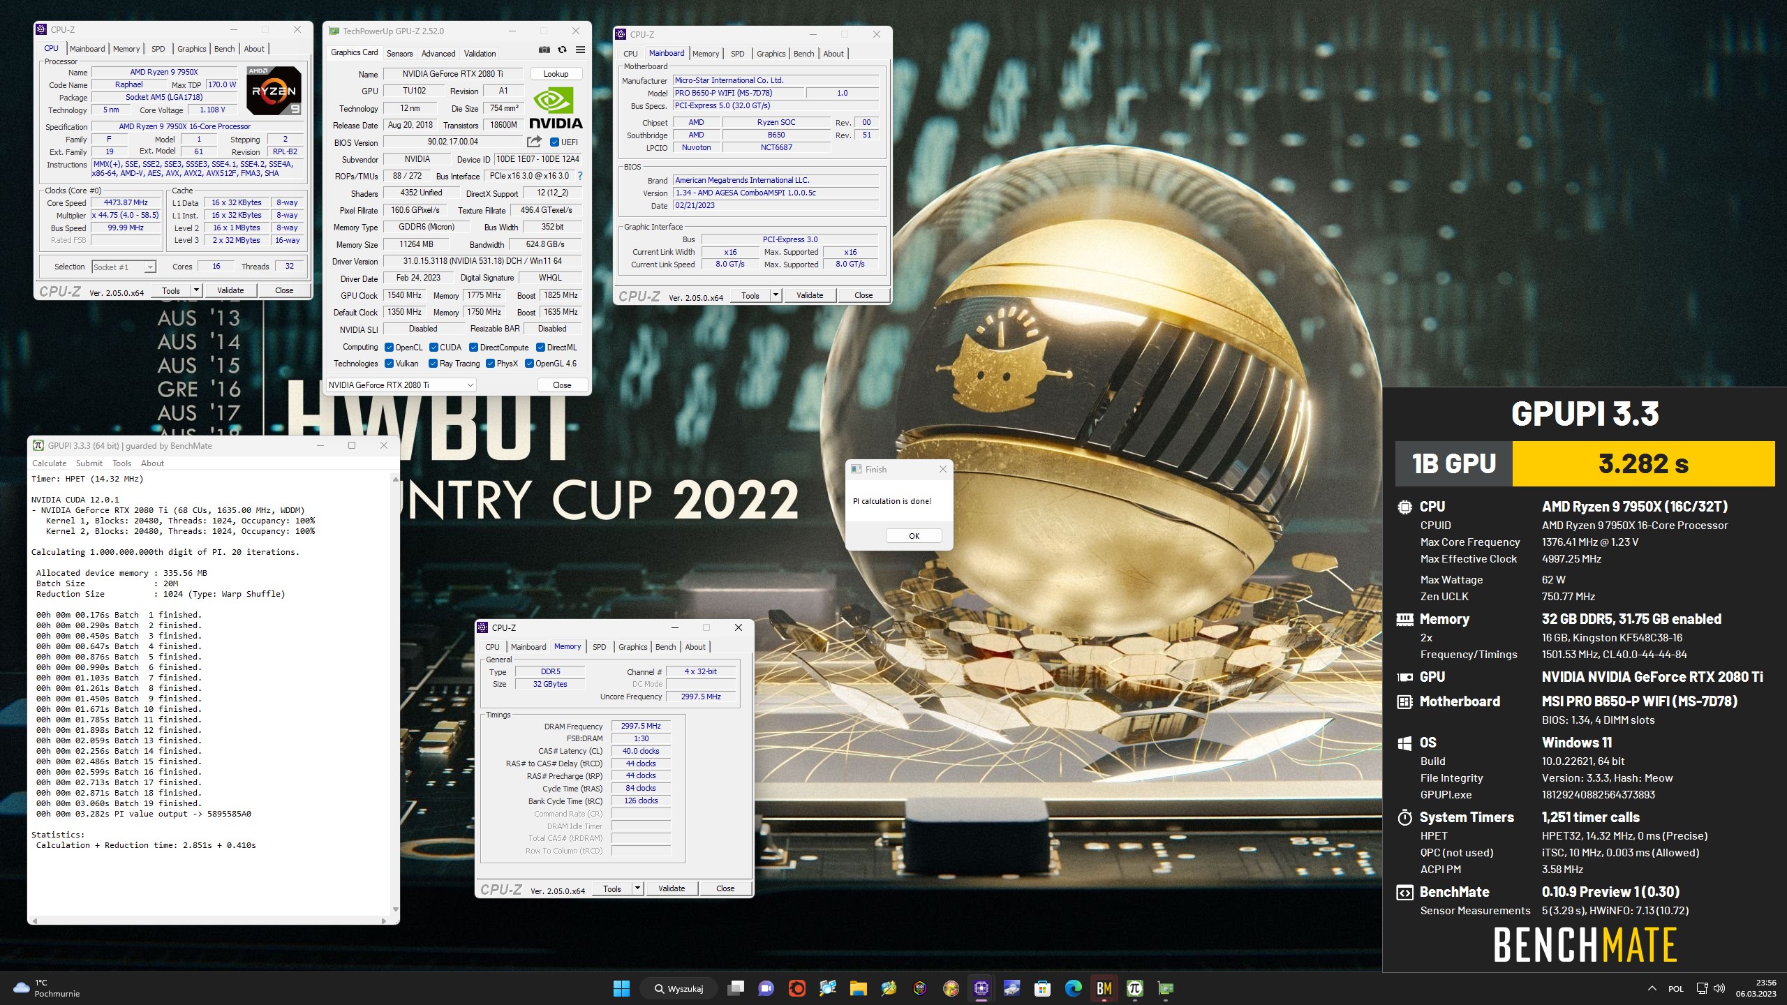Click the weather widget showing 1°C
The width and height of the screenshot is (1787, 1005).
[47, 988]
